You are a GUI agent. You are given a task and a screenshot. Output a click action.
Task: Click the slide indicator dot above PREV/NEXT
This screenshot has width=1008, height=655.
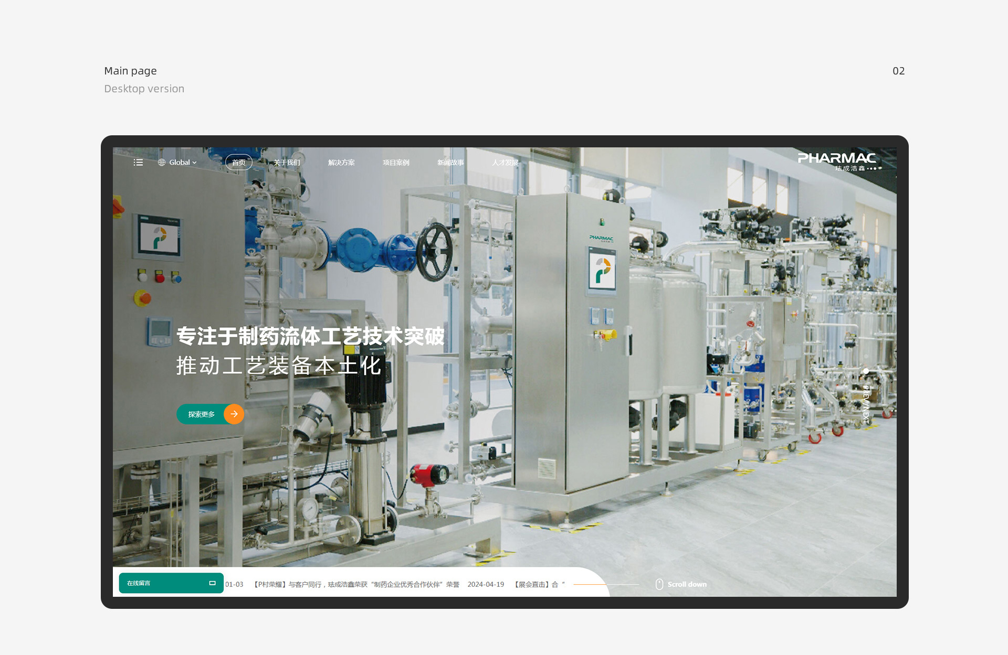(866, 371)
